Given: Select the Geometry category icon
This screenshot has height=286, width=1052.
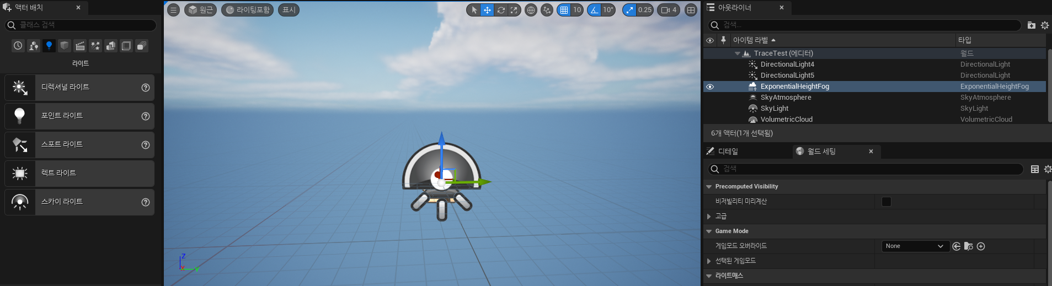Looking at the screenshot, I should click(111, 46).
